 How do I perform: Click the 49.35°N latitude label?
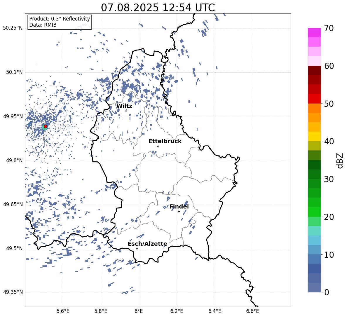[x=13, y=292]
